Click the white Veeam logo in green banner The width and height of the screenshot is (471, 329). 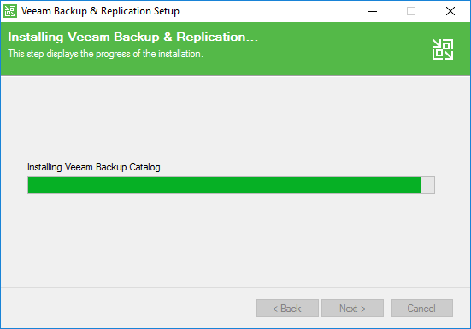443,49
